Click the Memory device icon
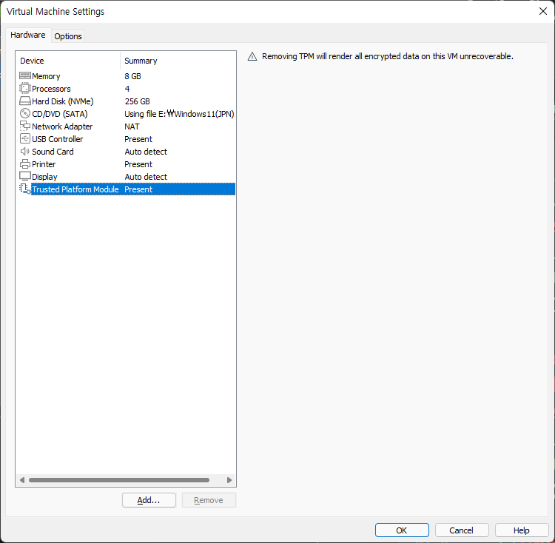This screenshot has height=543, width=555. (24, 75)
